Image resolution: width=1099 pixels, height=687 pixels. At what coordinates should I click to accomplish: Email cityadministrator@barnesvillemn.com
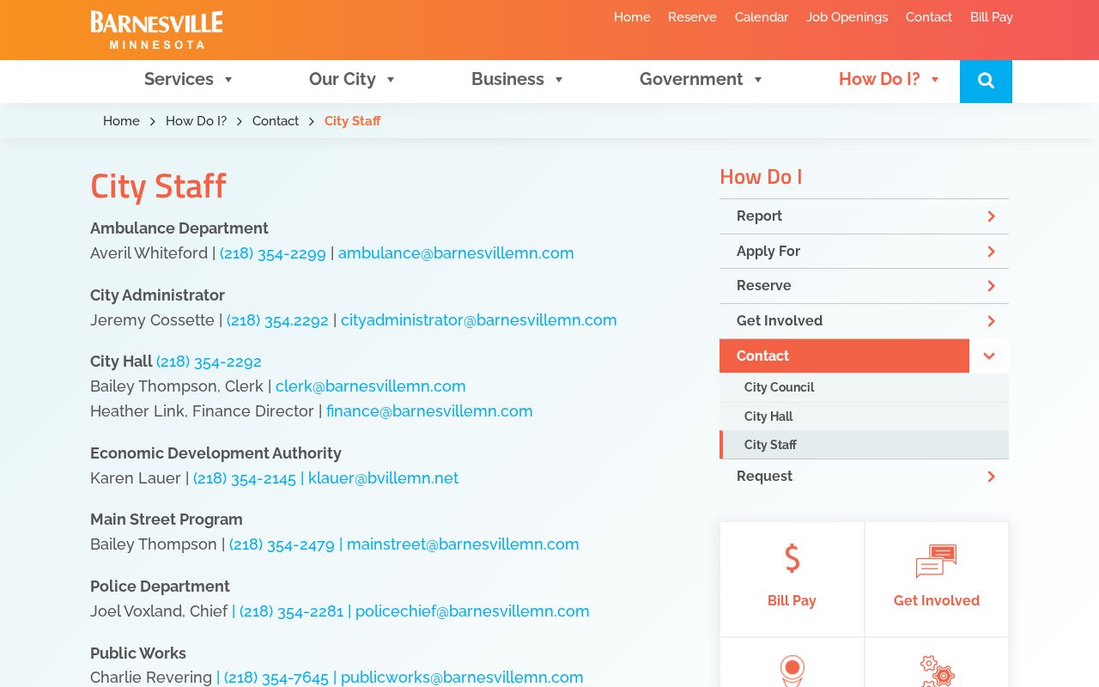[x=479, y=320]
